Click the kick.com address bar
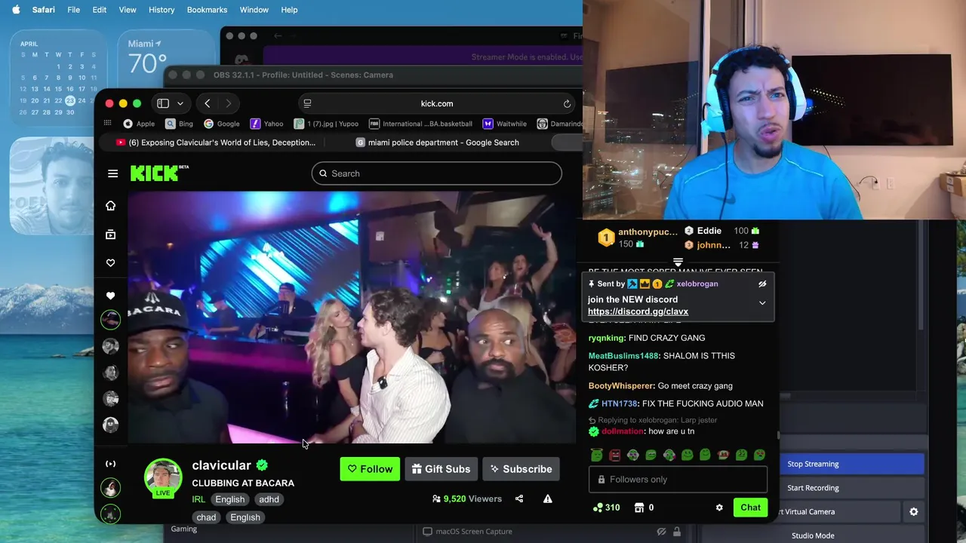The height and width of the screenshot is (543, 966). pos(437,103)
